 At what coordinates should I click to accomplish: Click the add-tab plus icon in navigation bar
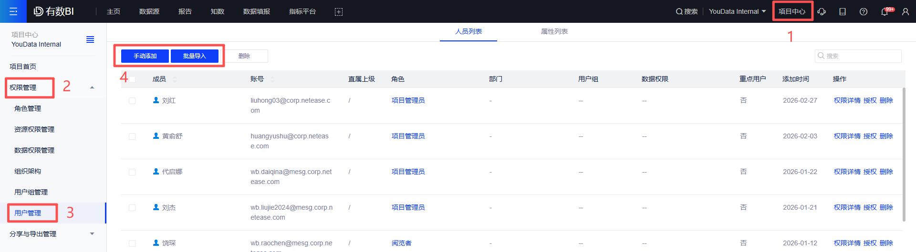coord(339,12)
